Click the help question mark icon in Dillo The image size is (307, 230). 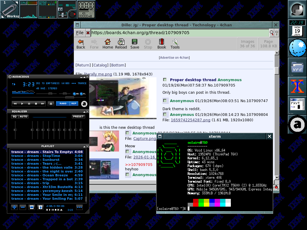pyautogui.click(x=277, y=33)
